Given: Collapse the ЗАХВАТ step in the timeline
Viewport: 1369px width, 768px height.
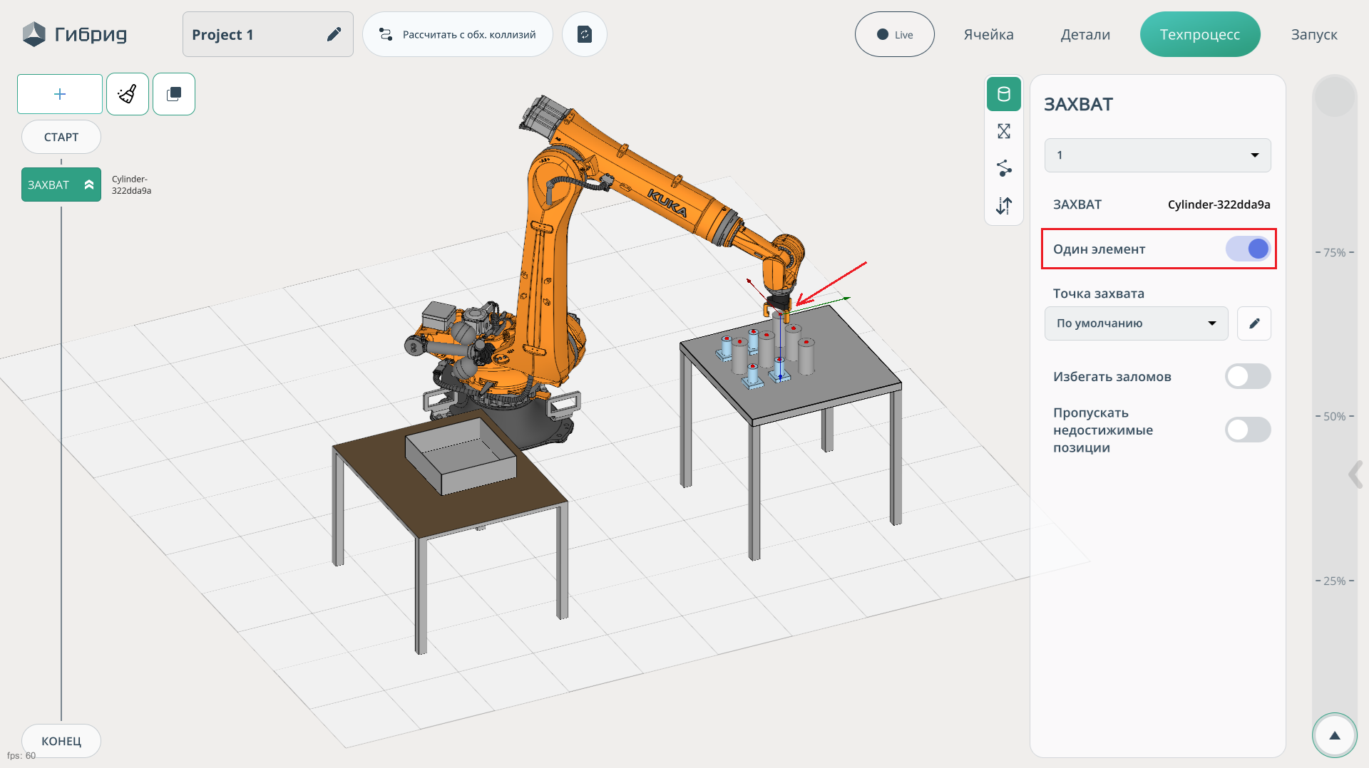Looking at the screenshot, I should coord(89,185).
